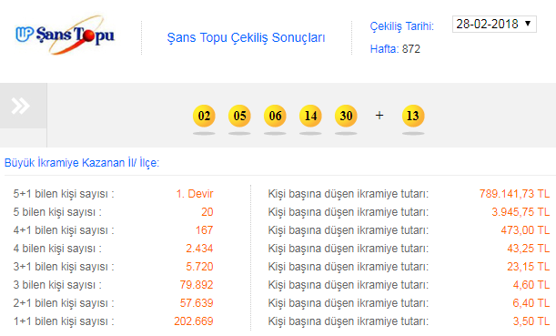Click the Hafta 872 text

tap(395, 49)
